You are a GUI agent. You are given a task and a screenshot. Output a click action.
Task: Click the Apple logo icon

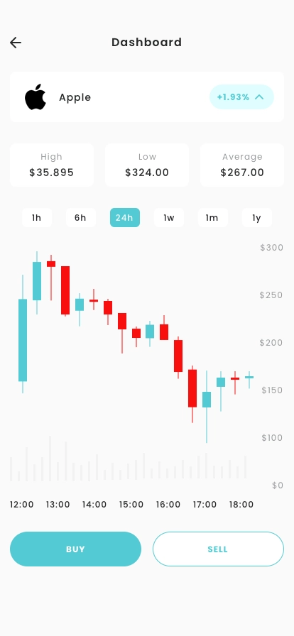click(x=36, y=97)
